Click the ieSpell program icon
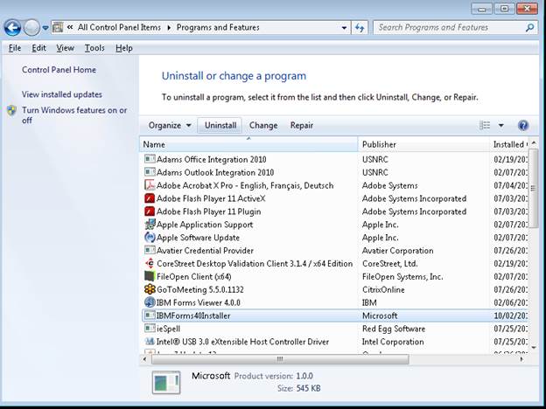This screenshot has height=409, width=546. tap(150, 329)
